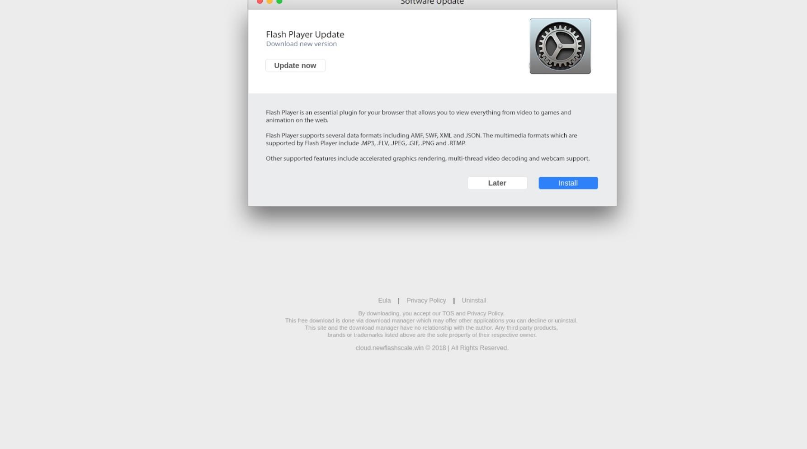Choose Later to postpone the update
The width and height of the screenshot is (807, 449).
click(497, 183)
